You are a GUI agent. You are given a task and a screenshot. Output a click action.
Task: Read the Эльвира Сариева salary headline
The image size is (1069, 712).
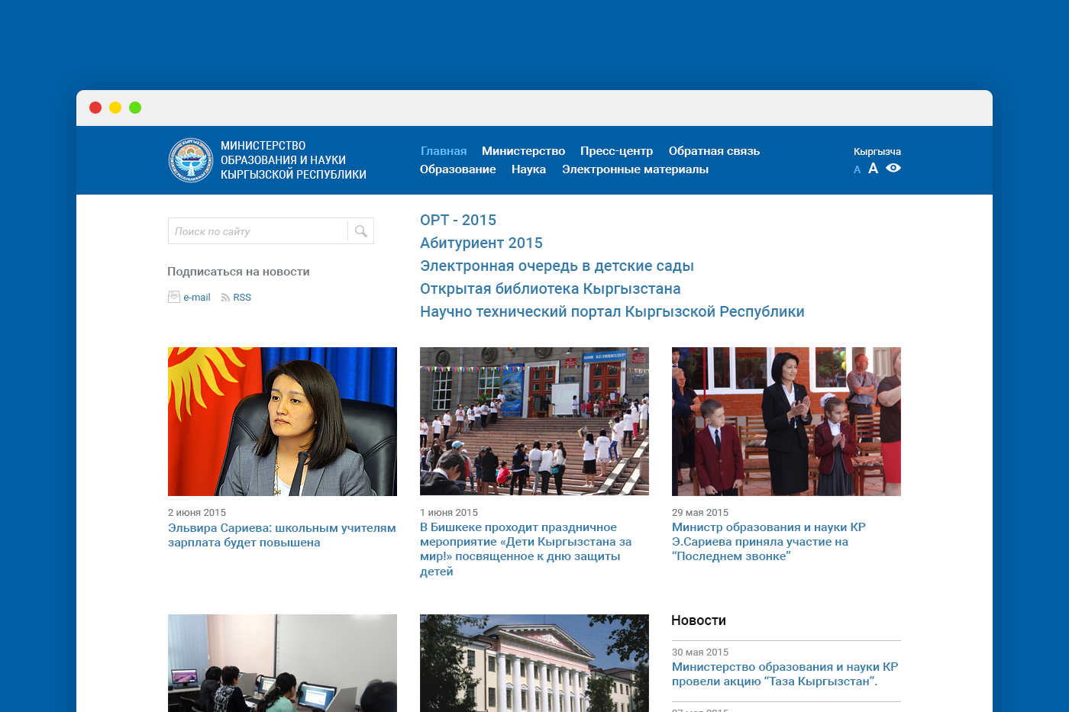coord(282,535)
